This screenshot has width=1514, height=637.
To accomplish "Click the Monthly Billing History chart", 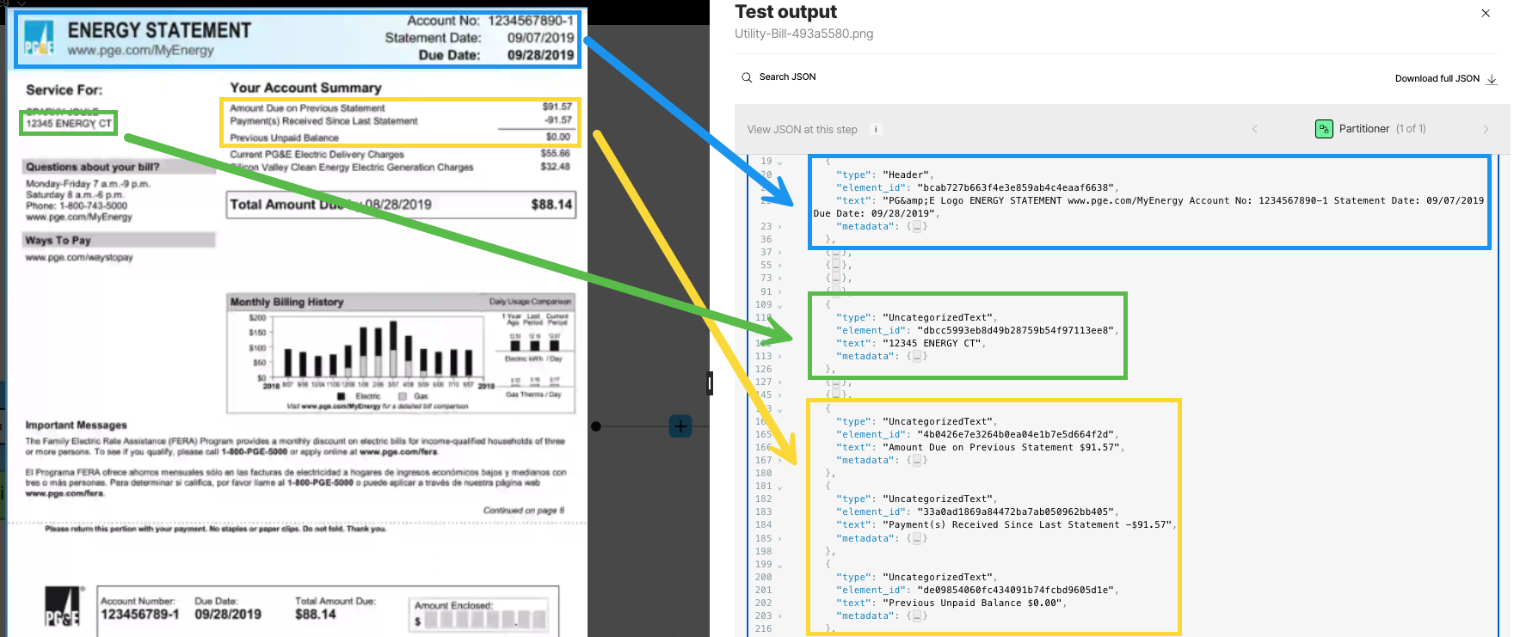I will pos(400,352).
